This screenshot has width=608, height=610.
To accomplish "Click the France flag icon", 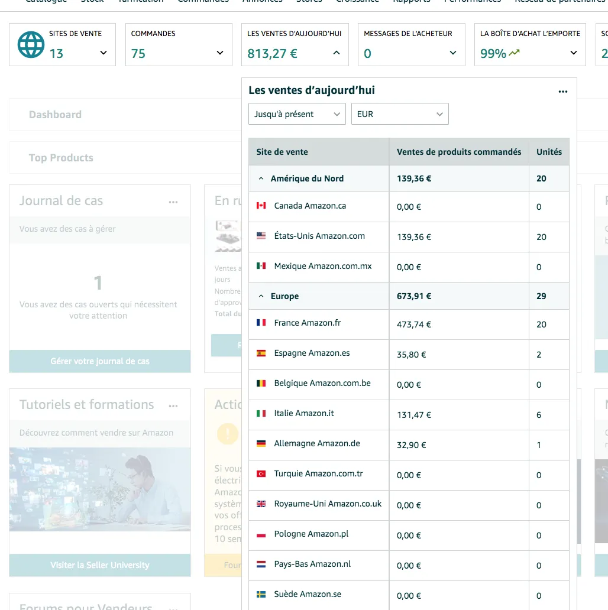I will (261, 323).
